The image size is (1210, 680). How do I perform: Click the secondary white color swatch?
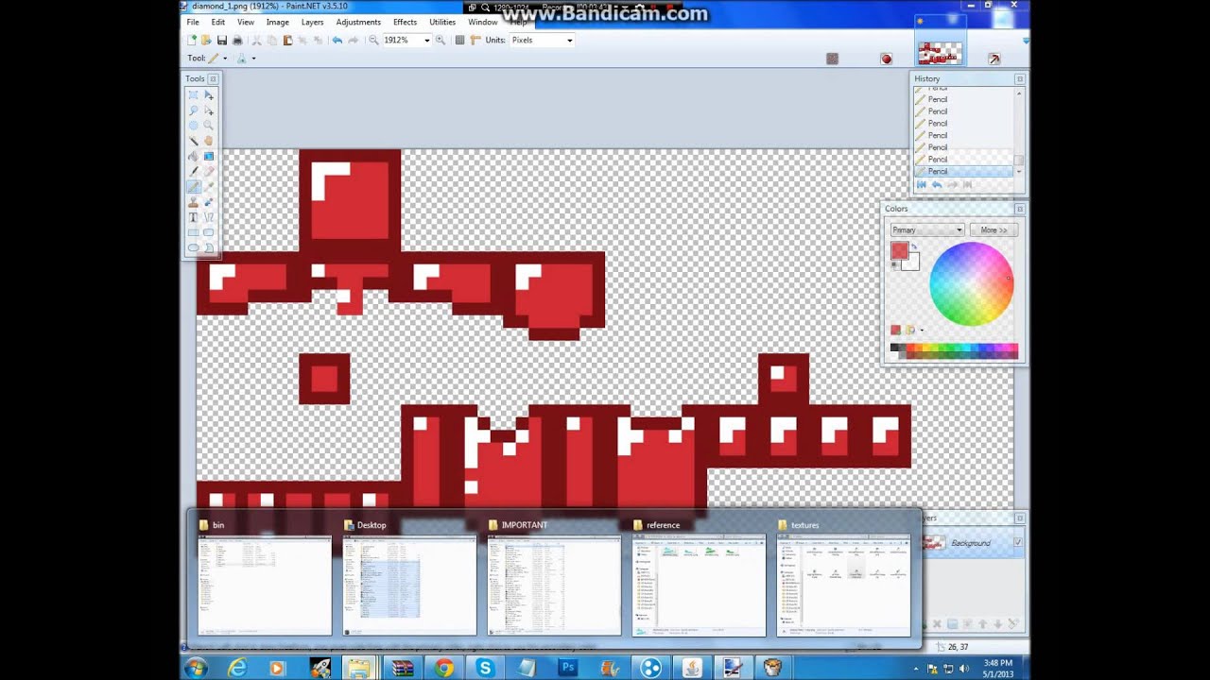click(x=911, y=263)
